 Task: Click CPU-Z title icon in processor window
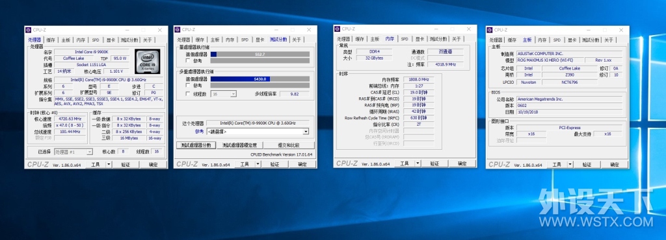(x=29, y=30)
